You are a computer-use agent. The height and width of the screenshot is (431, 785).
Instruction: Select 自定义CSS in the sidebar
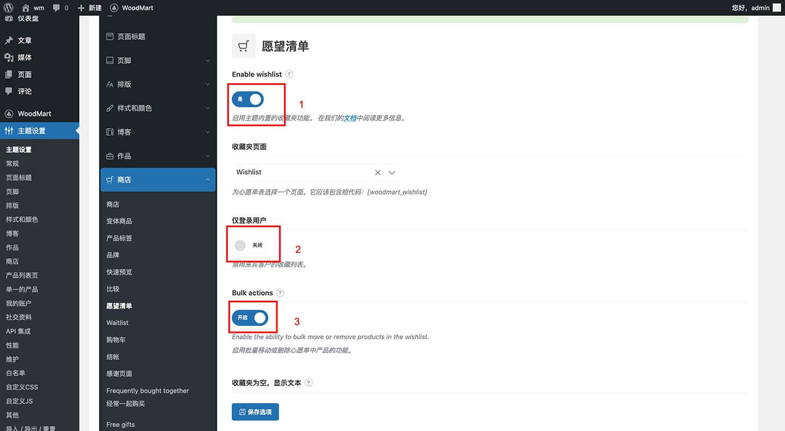[22, 387]
